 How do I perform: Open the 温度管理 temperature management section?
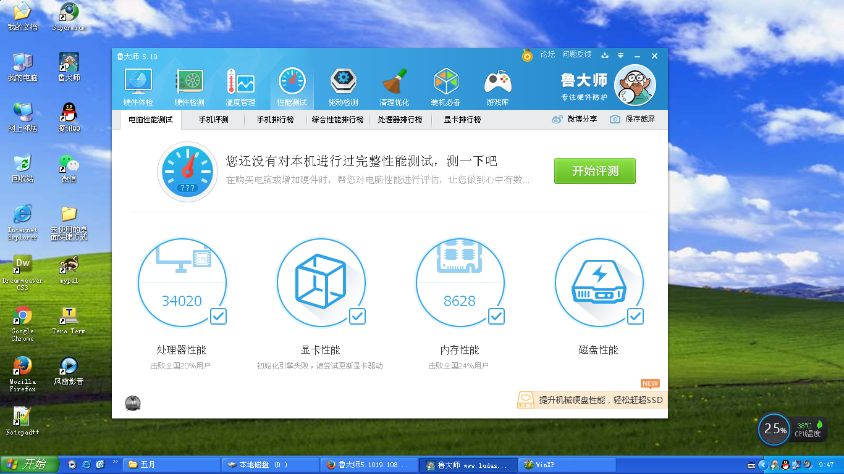[x=240, y=87]
